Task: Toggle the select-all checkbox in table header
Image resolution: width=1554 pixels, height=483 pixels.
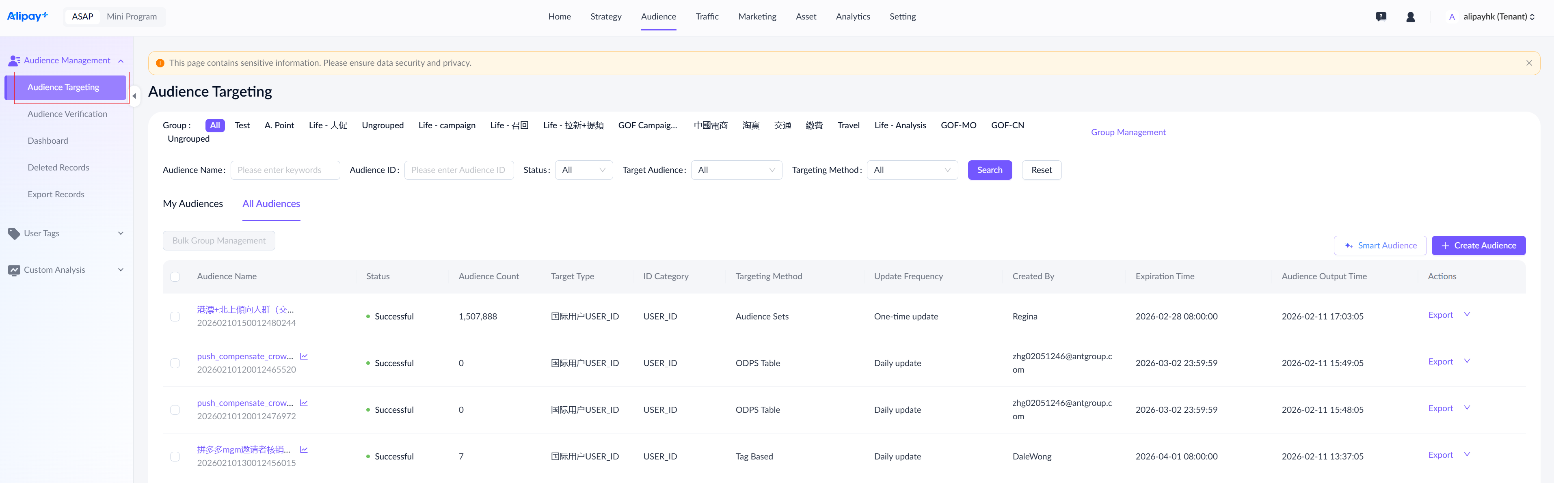Action: coord(175,277)
